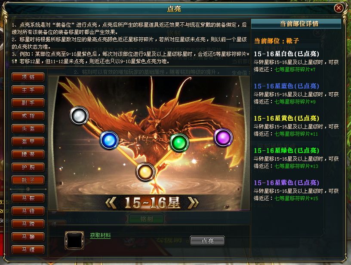Choose the 头盔 slot button
The image size is (351, 265).
click(28, 128)
